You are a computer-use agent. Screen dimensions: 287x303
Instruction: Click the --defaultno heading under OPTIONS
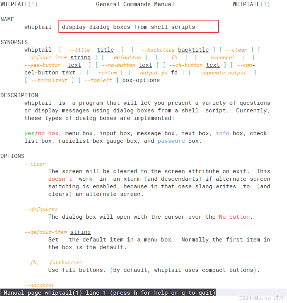pyautogui.click(x=41, y=210)
